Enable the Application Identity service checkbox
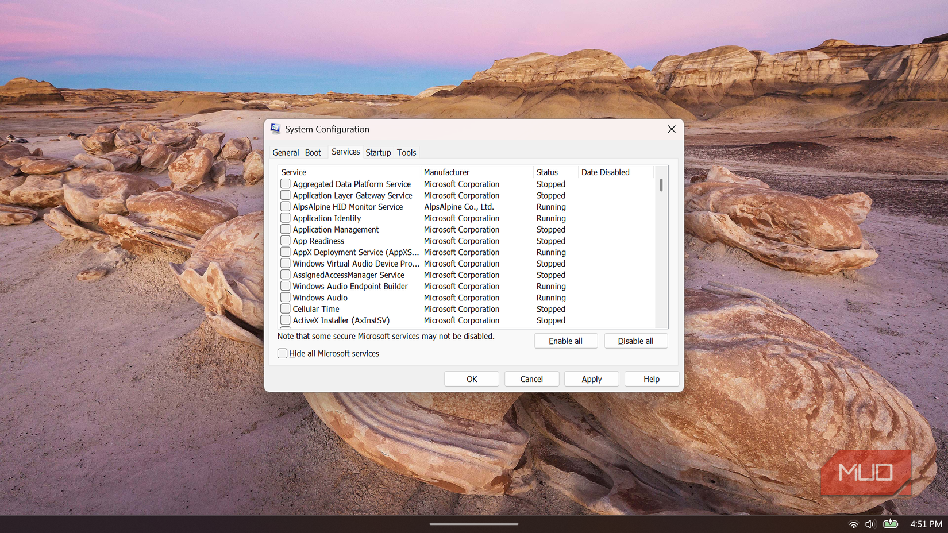 (x=285, y=218)
